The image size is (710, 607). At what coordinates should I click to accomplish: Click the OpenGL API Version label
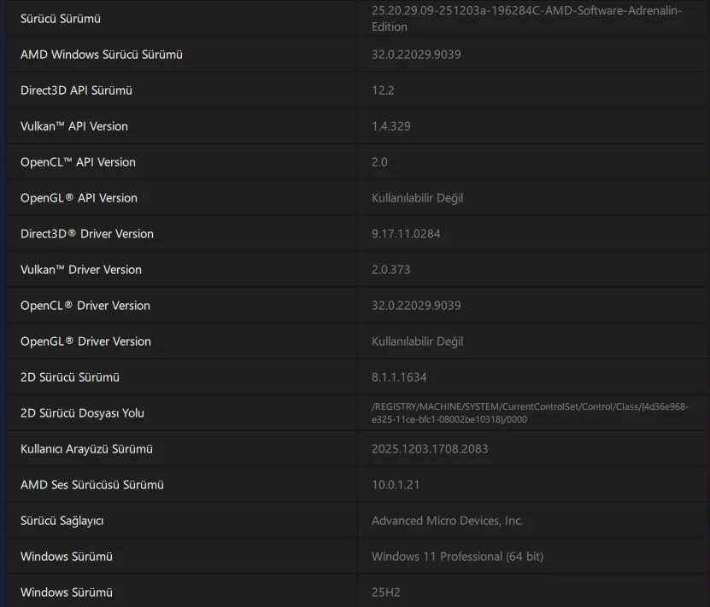[79, 198]
